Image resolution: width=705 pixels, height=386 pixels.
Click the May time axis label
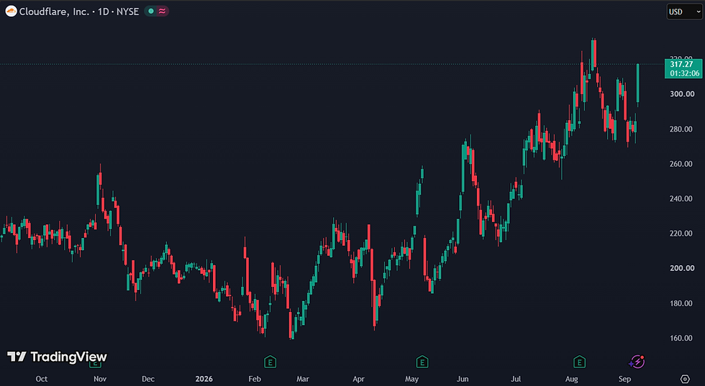click(x=411, y=379)
